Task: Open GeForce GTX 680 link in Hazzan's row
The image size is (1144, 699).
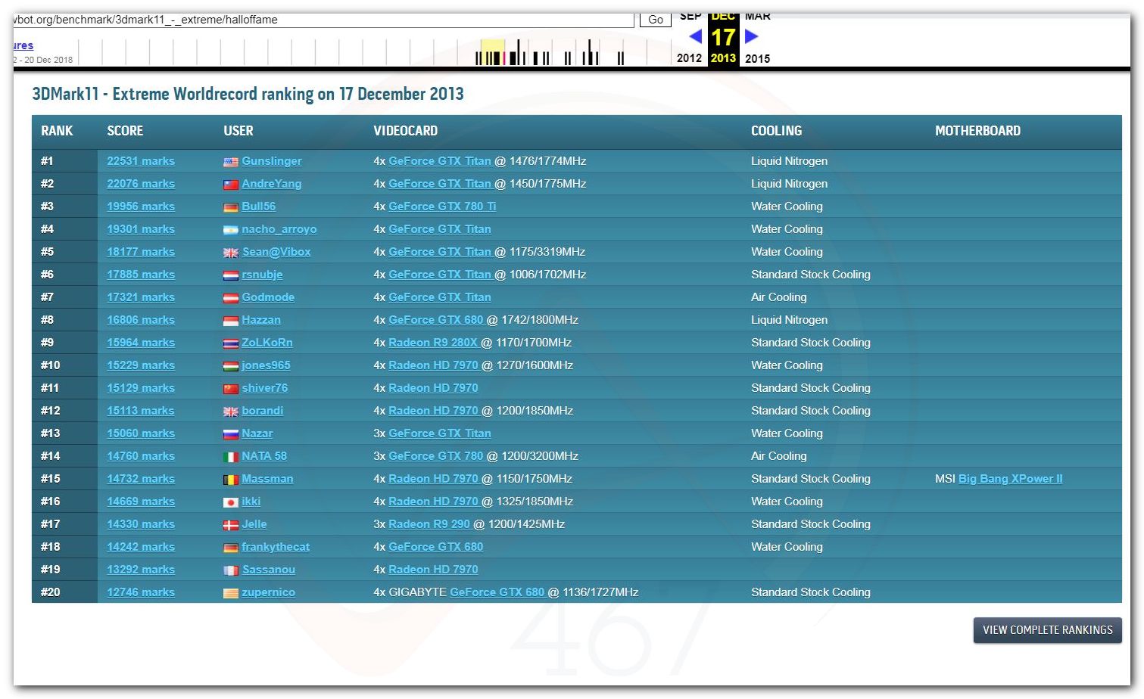Action: [x=436, y=320]
